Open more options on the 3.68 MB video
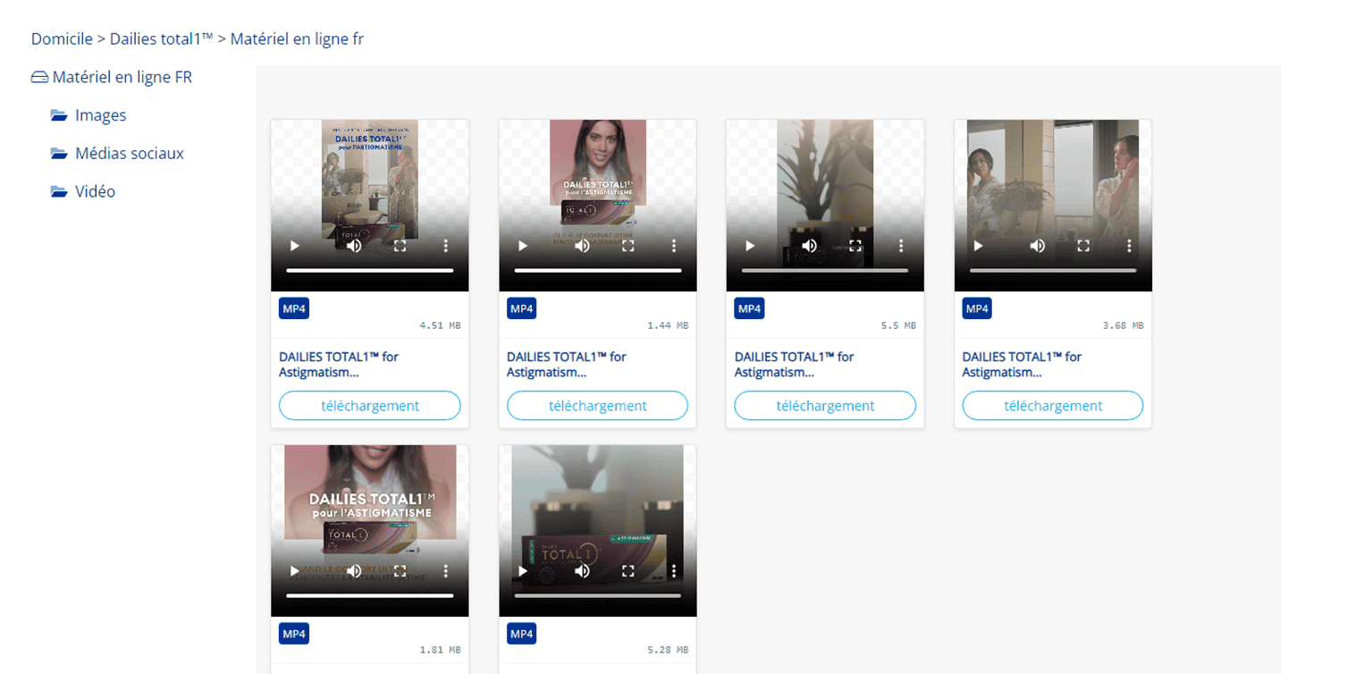The width and height of the screenshot is (1347, 674). [1130, 246]
